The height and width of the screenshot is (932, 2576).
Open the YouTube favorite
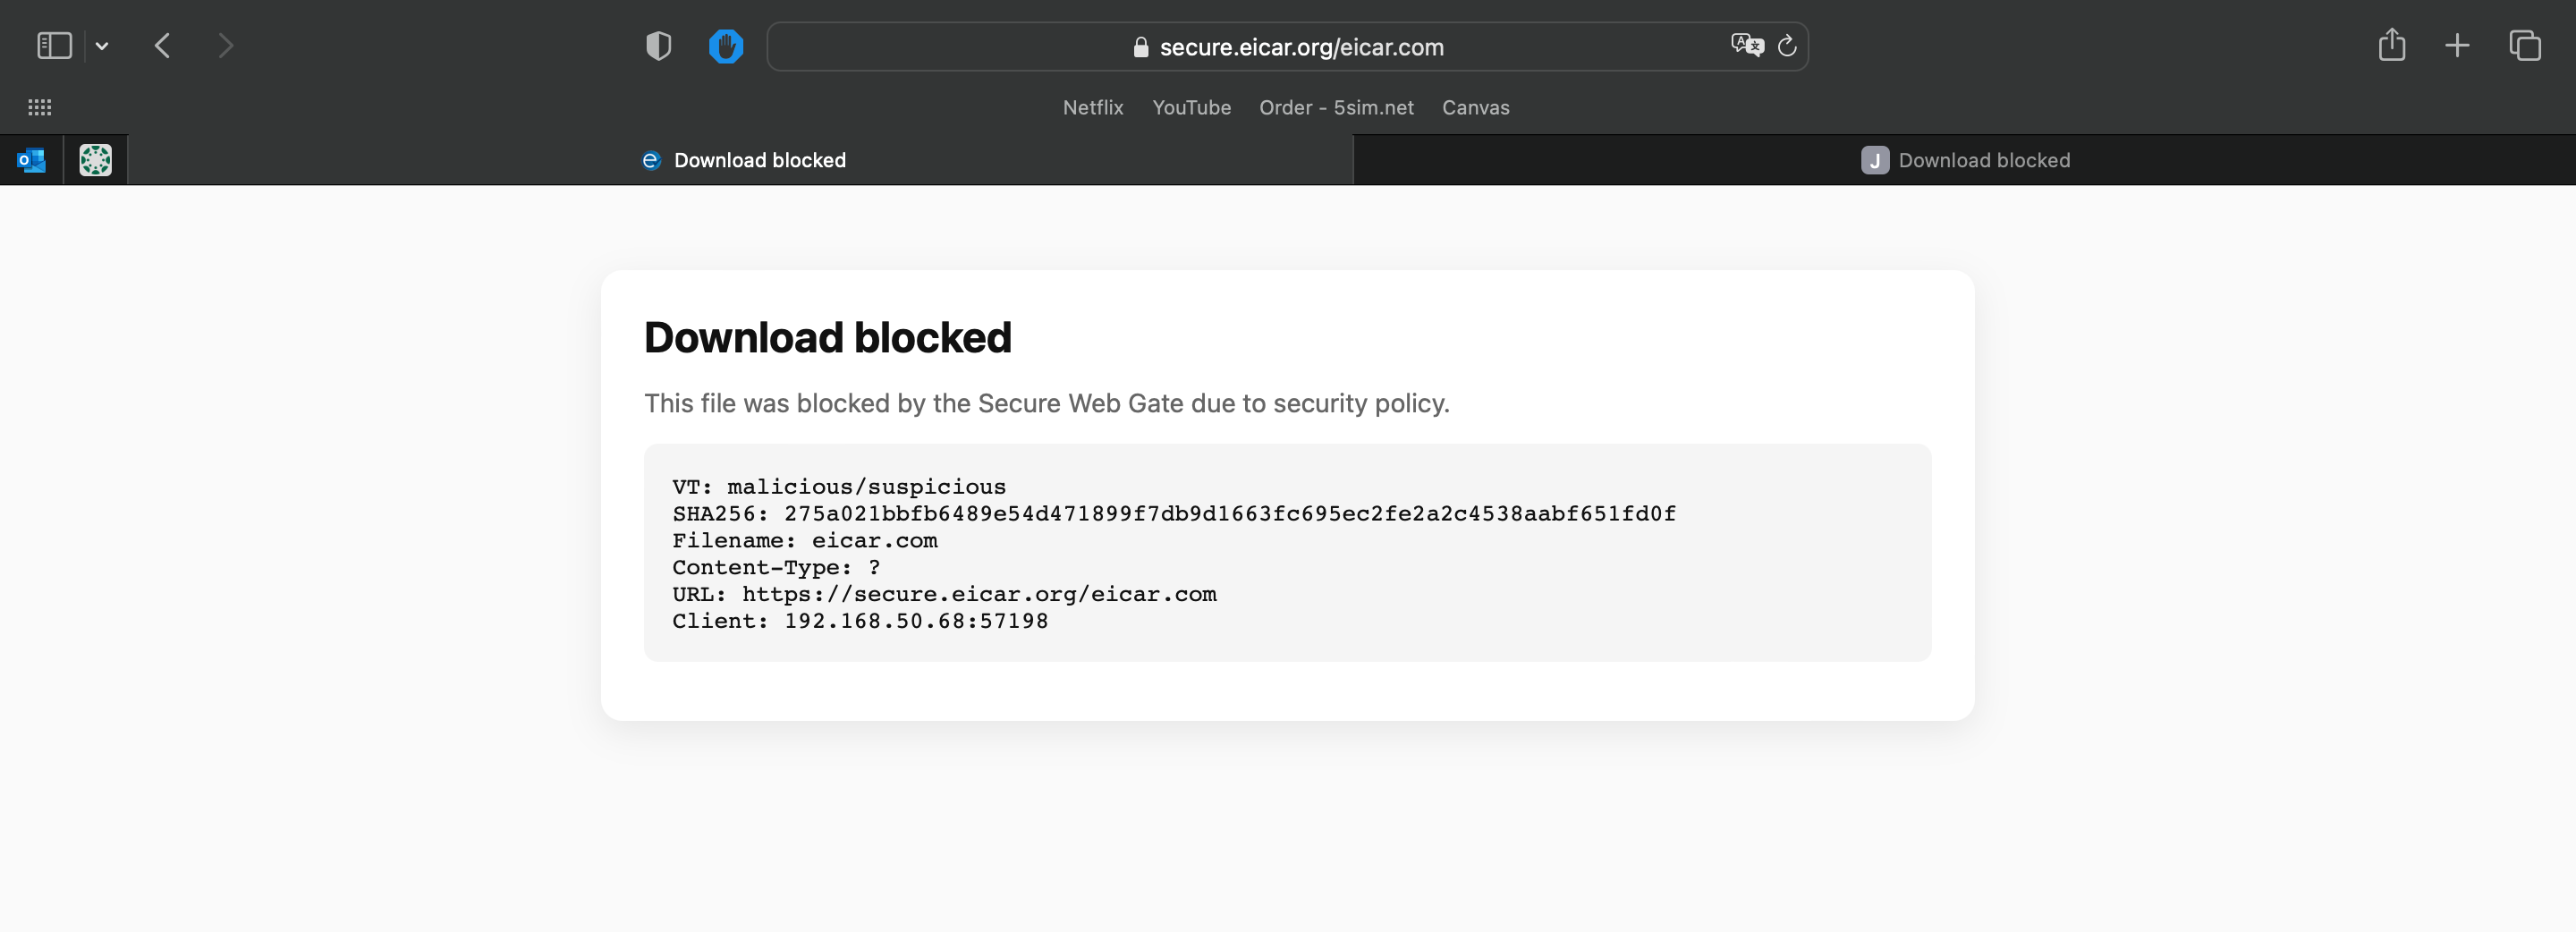click(1192, 107)
